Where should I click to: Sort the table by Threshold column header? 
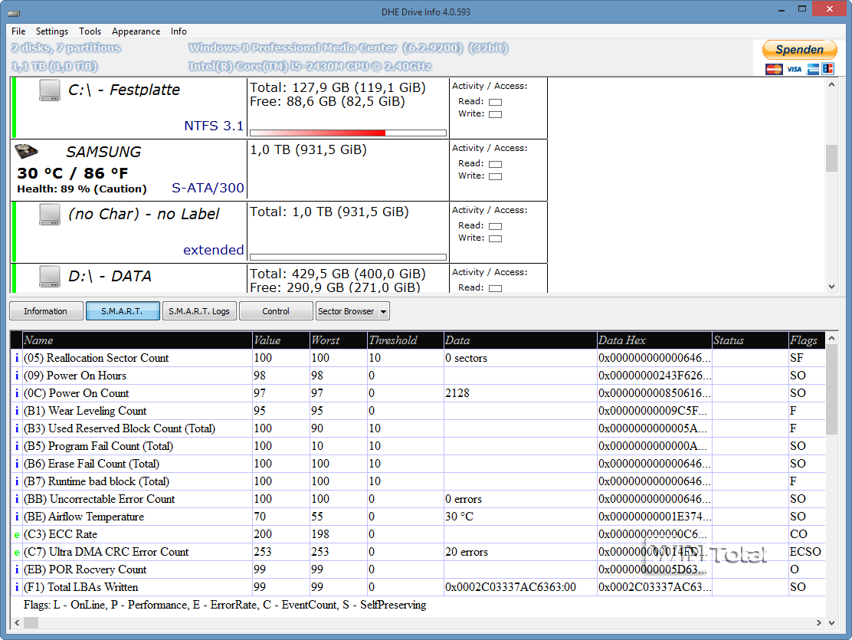click(393, 340)
